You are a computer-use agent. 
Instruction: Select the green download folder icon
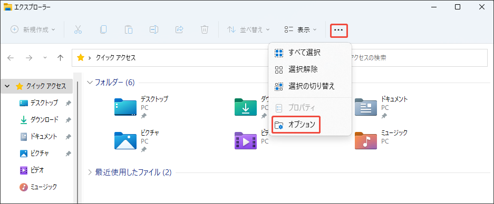click(246, 107)
